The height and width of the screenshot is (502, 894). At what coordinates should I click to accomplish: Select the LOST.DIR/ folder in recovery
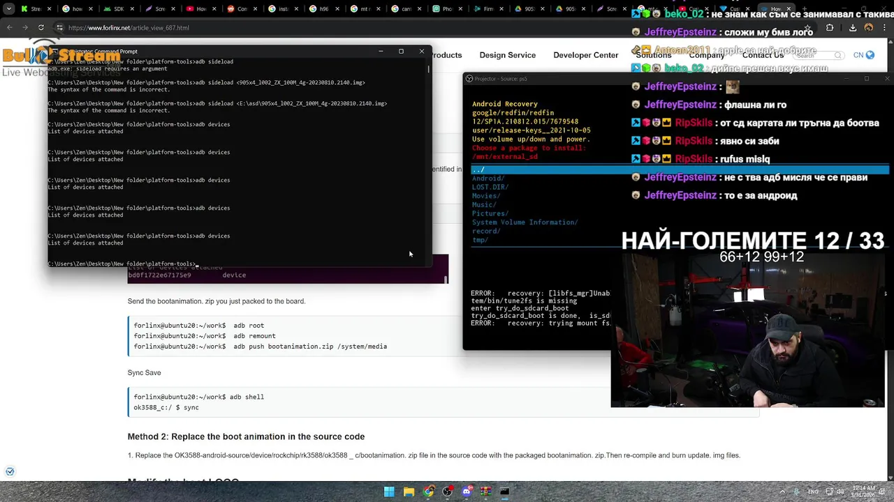coord(490,187)
